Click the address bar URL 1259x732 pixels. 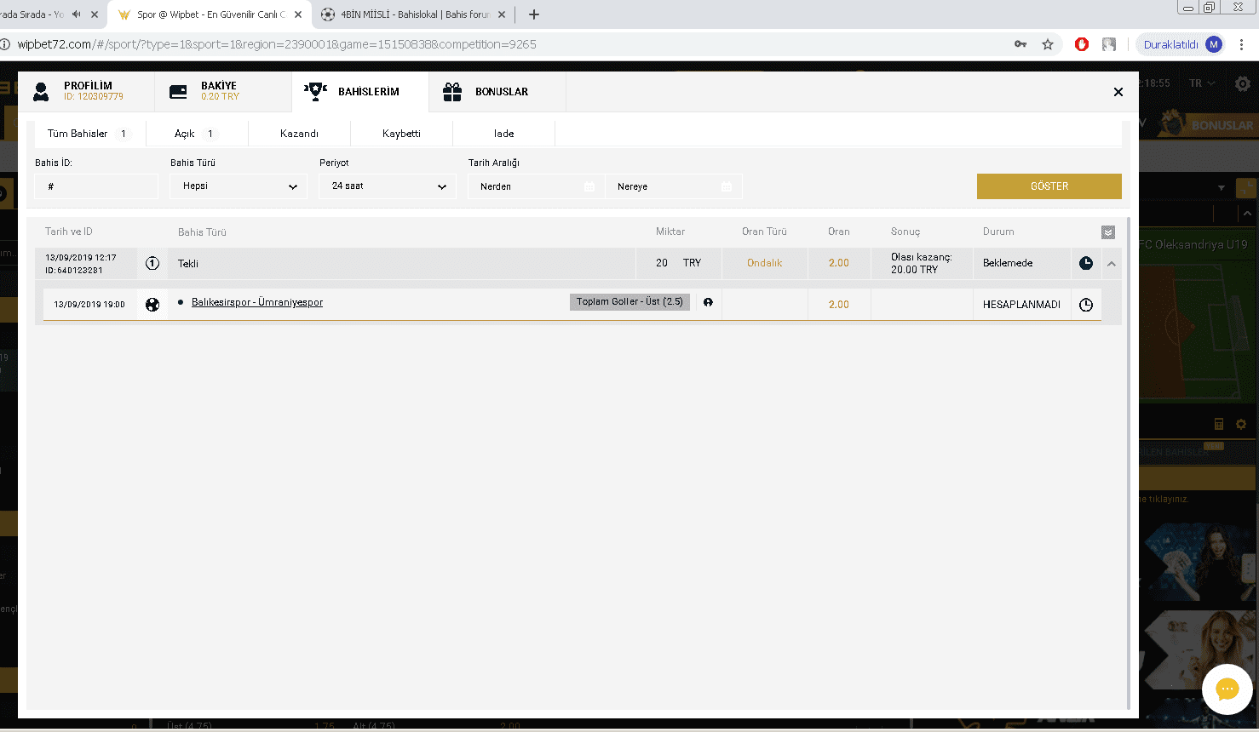pos(277,44)
